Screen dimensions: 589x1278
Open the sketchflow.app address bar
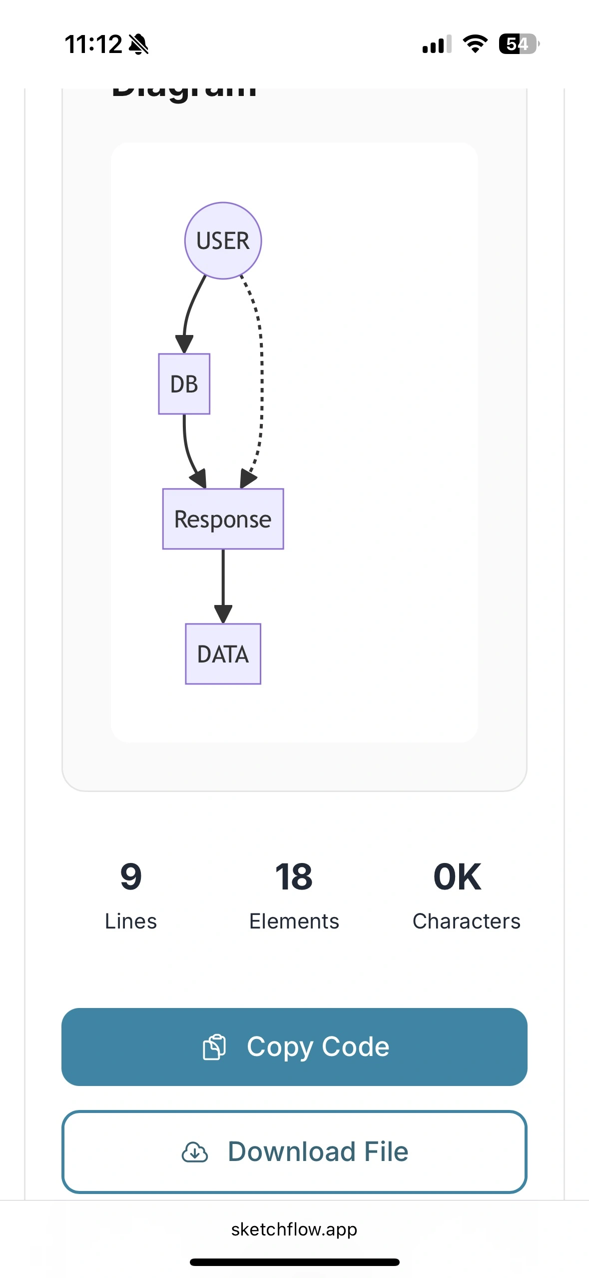[x=294, y=1229]
